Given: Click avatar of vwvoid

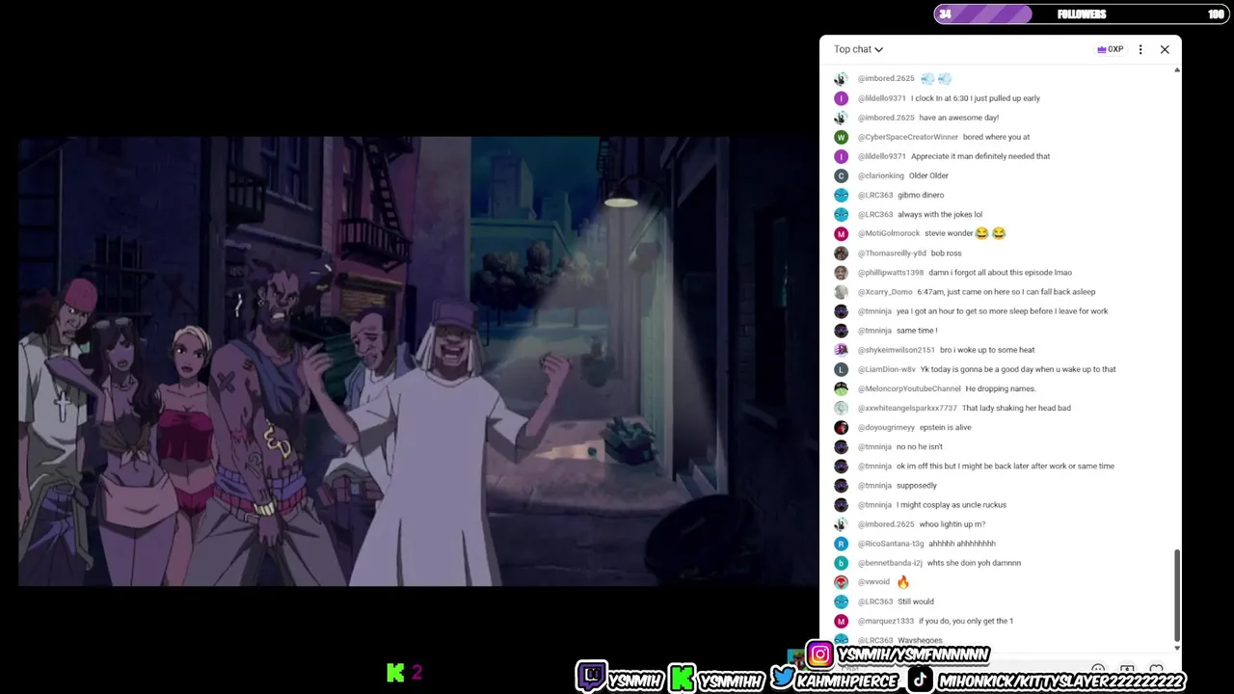Looking at the screenshot, I should [x=841, y=582].
